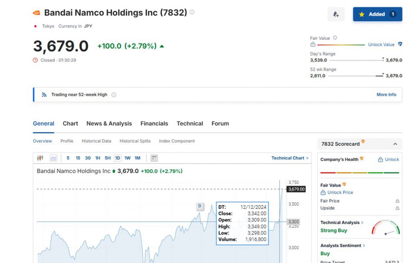Open the Financials tab
Image resolution: width=403 pixels, height=263 pixels.
(x=154, y=124)
